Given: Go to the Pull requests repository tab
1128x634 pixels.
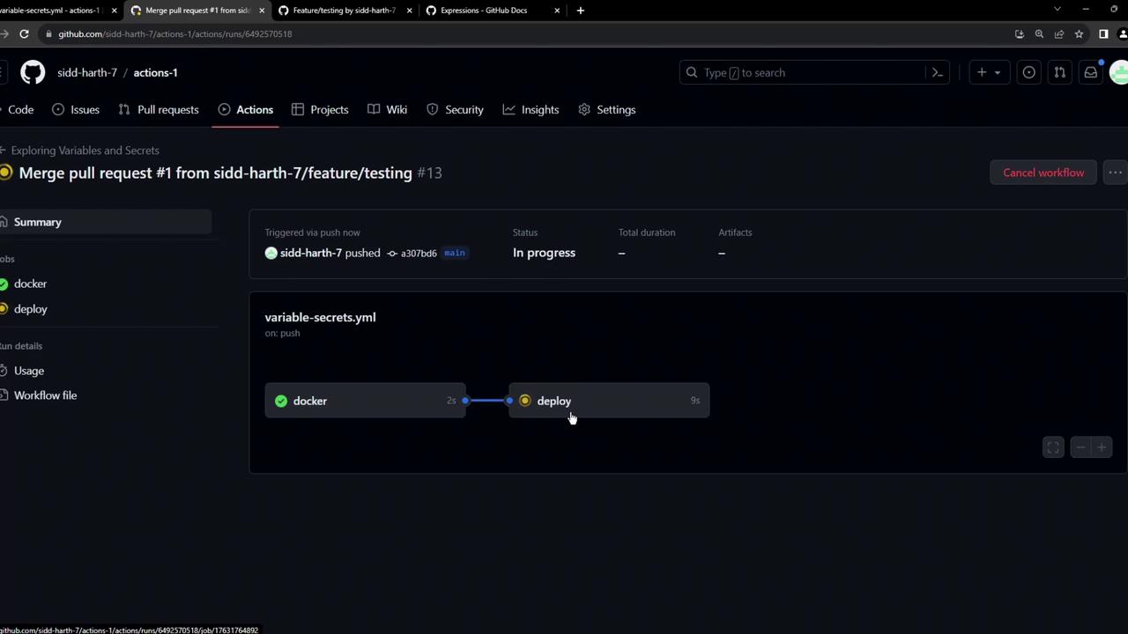Looking at the screenshot, I should pos(158,109).
